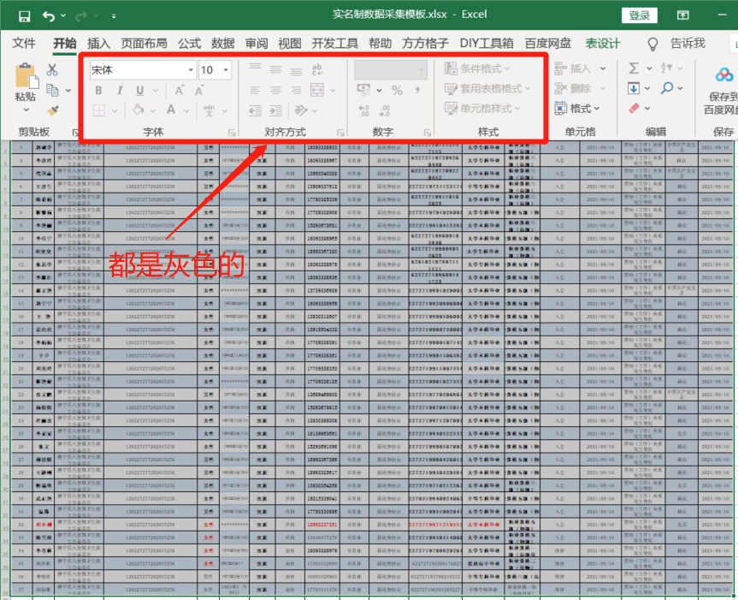Open the Ribbon Display Options icon
Viewport: 738px width, 600px height.
coord(683,15)
